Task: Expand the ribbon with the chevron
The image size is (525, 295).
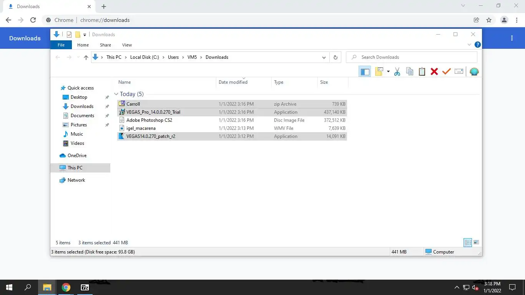Action: [x=469, y=45]
